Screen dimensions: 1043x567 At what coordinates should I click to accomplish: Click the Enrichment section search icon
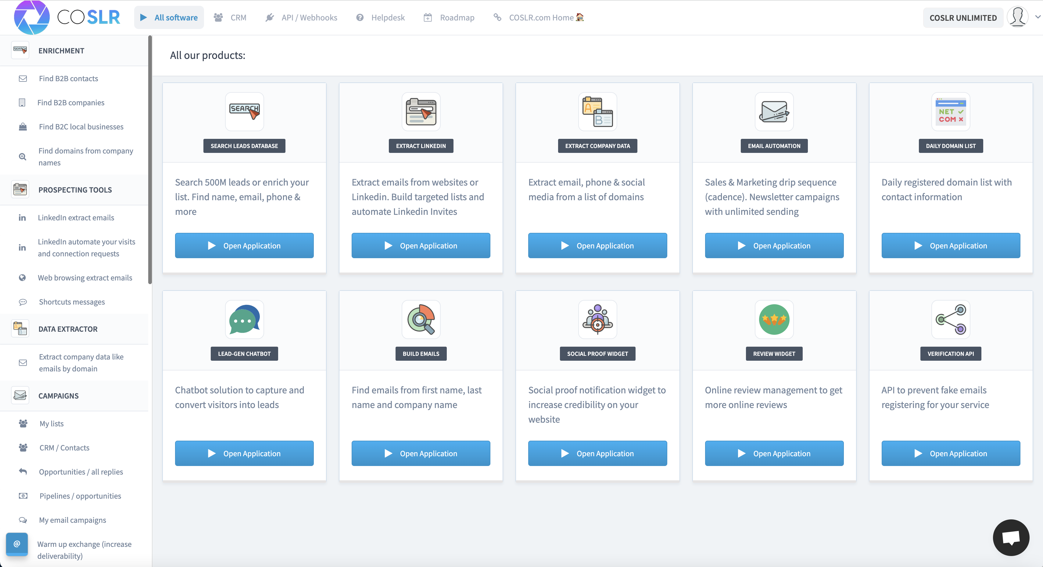20,50
